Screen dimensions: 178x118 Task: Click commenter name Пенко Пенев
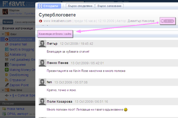[58, 63]
